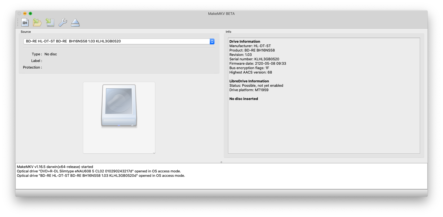Click the backup disc toolbar icon
The width and height of the screenshot is (443, 217).
50,23
